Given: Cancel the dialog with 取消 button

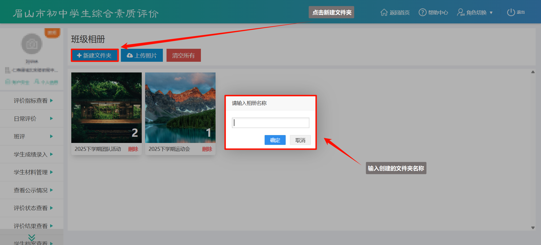Looking at the screenshot, I should [300, 140].
